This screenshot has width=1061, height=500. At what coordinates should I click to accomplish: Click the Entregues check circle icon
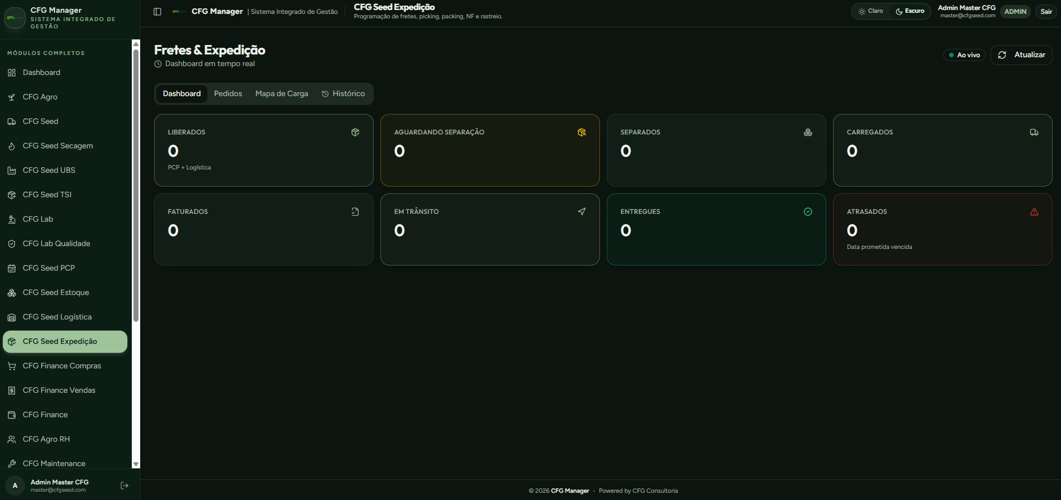[x=808, y=212]
